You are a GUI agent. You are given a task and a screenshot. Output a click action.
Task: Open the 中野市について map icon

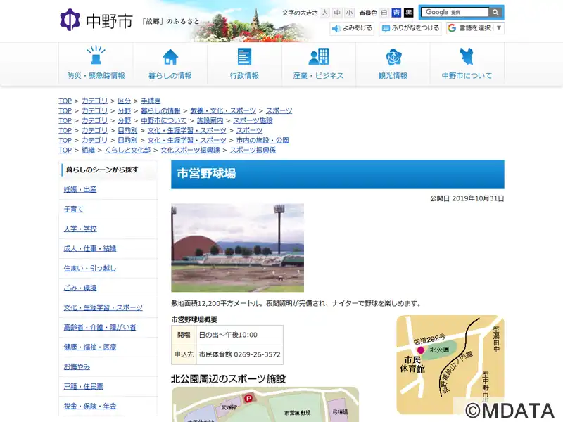[x=467, y=57]
